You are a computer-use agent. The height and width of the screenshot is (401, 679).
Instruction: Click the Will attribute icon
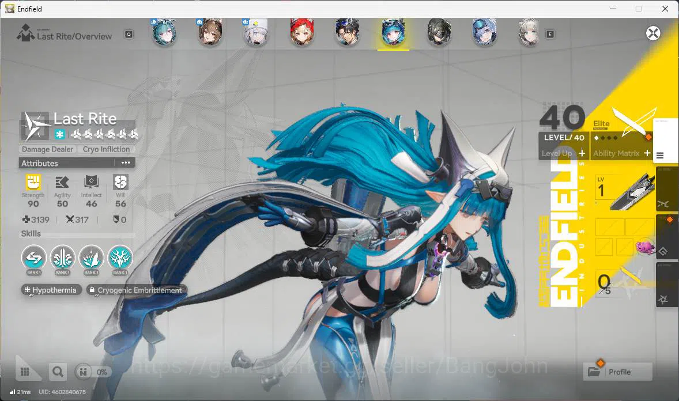click(121, 182)
